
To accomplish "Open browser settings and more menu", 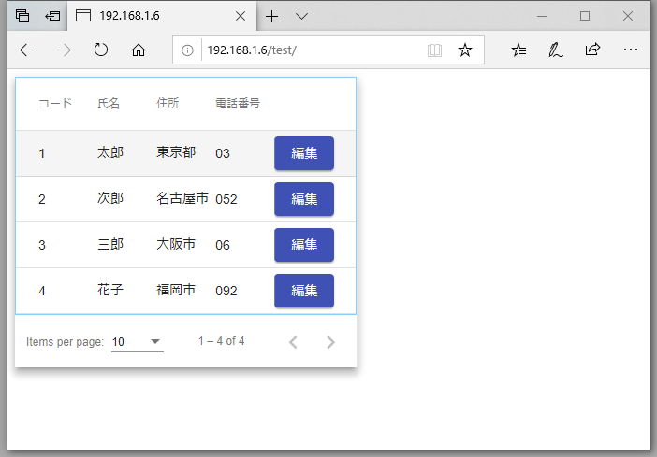I will click(x=630, y=50).
